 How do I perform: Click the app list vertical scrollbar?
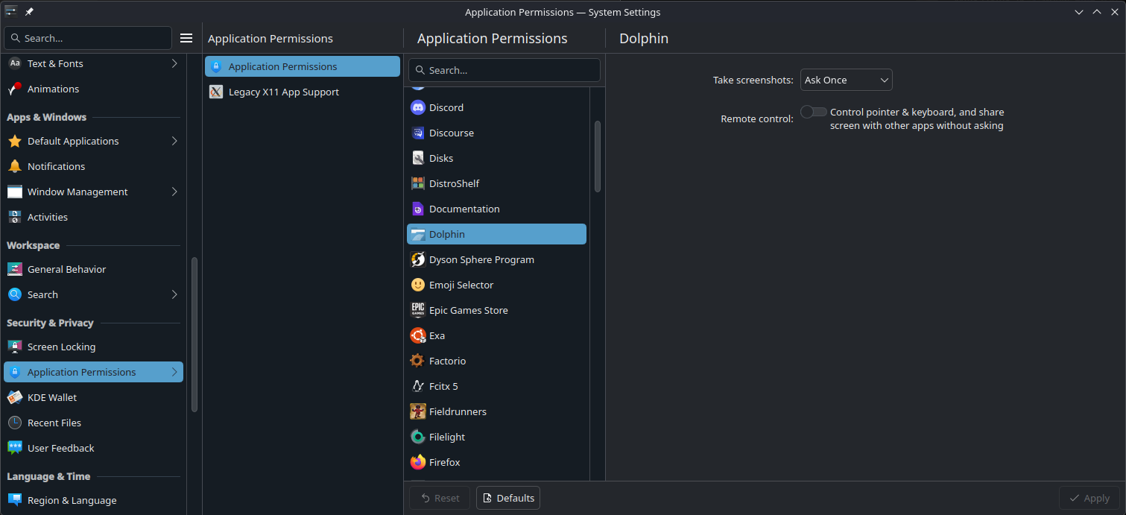[597, 157]
